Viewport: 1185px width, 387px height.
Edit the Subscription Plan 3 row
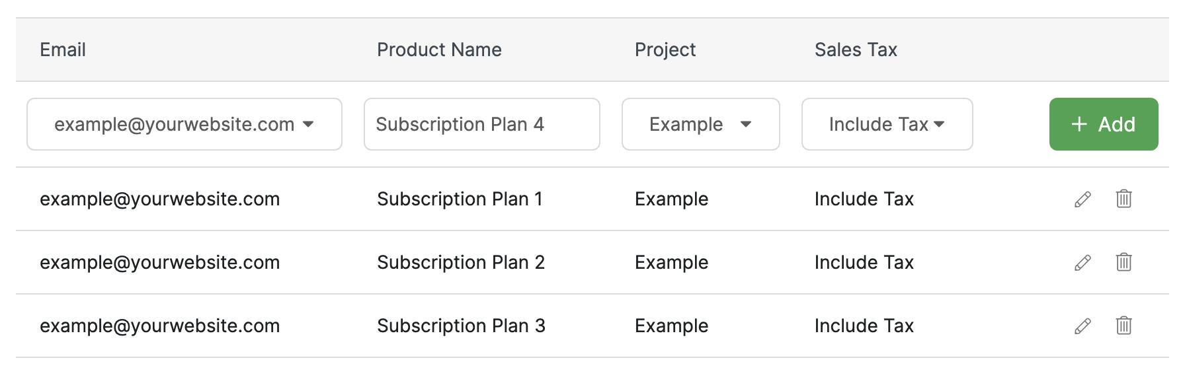1083,326
